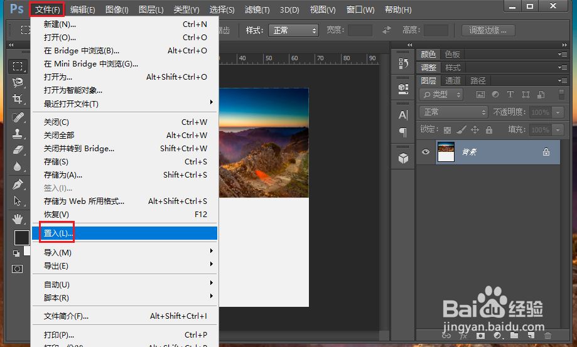
Task: Click the default colors mini icon
Action: pos(16,253)
